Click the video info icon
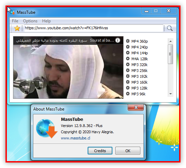The width and height of the screenshot is (186, 168). coord(118,40)
